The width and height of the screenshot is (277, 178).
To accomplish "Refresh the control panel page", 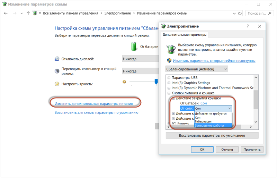I will [x=240, y=13].
